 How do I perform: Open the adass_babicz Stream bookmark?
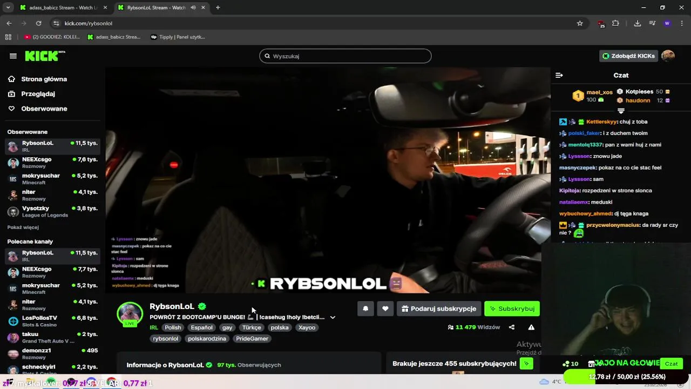[114, 37]
